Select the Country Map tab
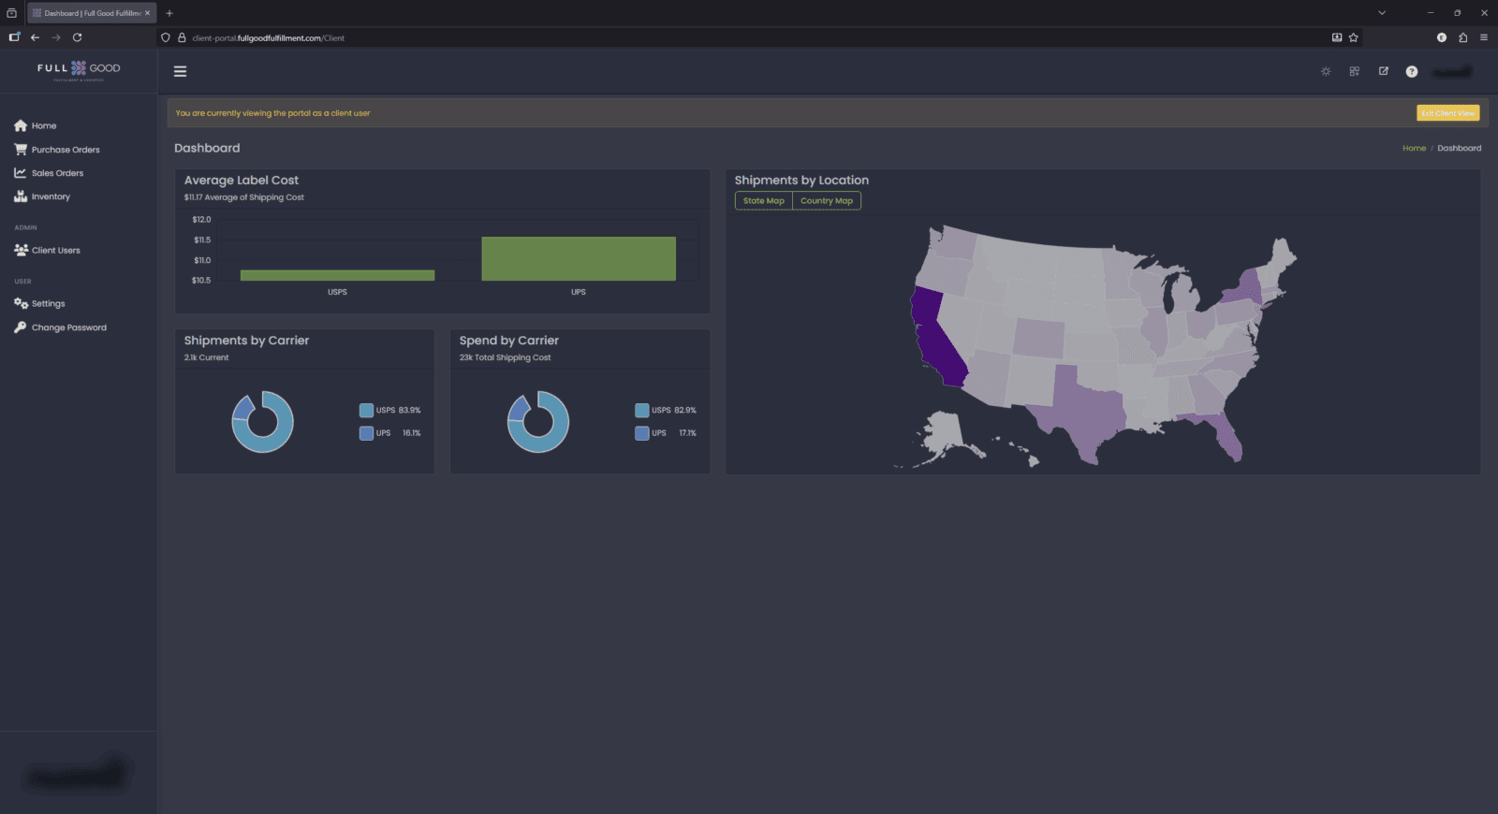 827,201
